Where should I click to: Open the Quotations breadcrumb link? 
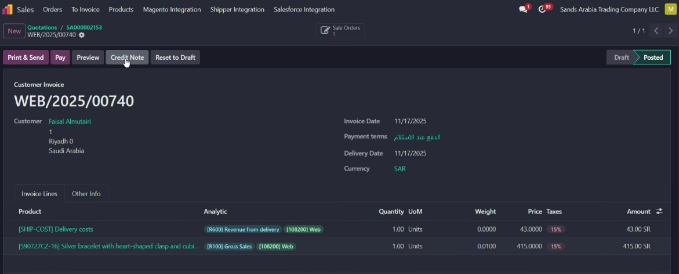42,27
